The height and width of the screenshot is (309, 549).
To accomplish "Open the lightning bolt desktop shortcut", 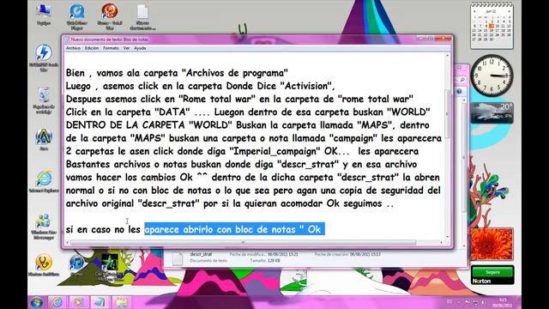I will [44, 58].
